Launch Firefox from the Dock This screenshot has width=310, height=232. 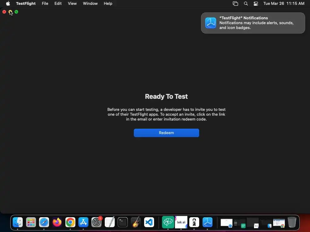click(x=57, y=222)
